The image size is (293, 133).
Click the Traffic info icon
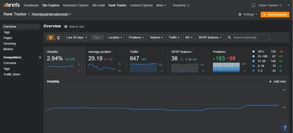139,51
